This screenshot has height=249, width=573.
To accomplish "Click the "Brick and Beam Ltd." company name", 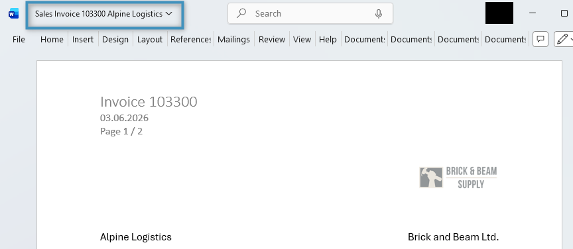I will [x=453, y=237].
